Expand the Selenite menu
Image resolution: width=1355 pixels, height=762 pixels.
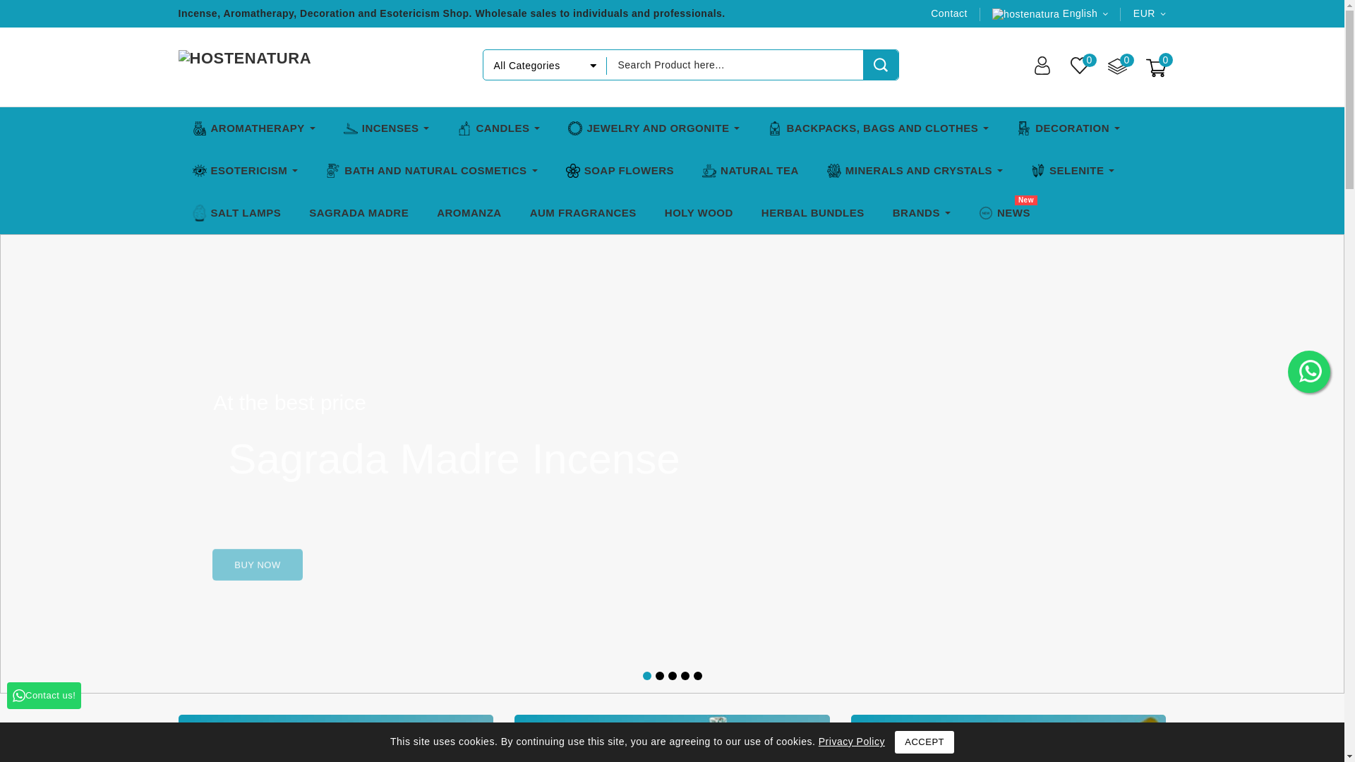tap(1072, 171)
